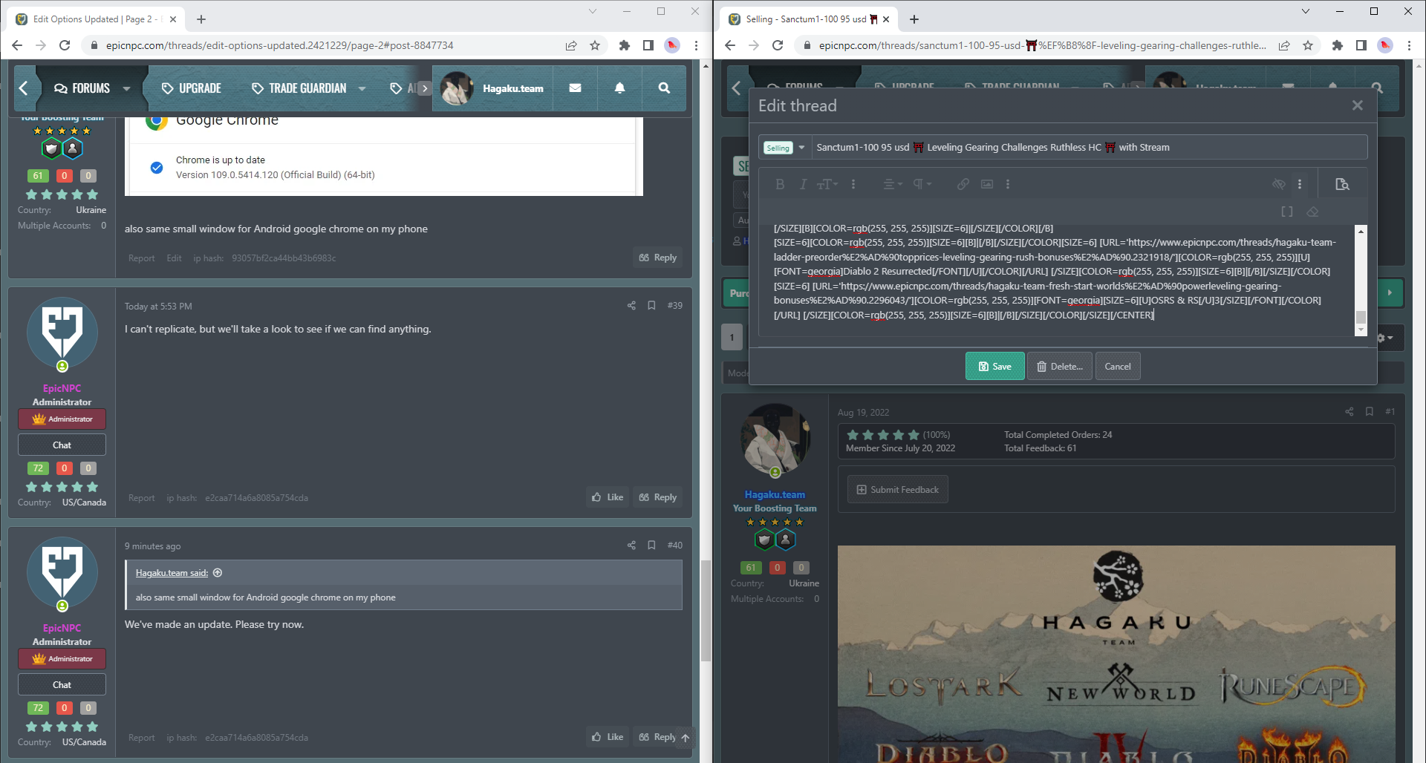
Task: Open the paragraph format dropdown in editor
Action: tap(922, 184)
